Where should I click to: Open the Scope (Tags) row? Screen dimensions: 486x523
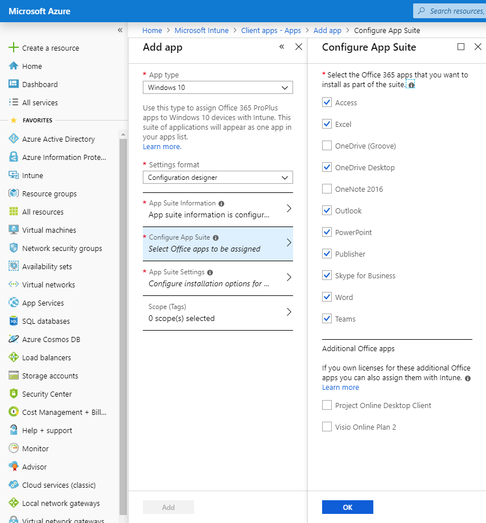click(218, 313)
